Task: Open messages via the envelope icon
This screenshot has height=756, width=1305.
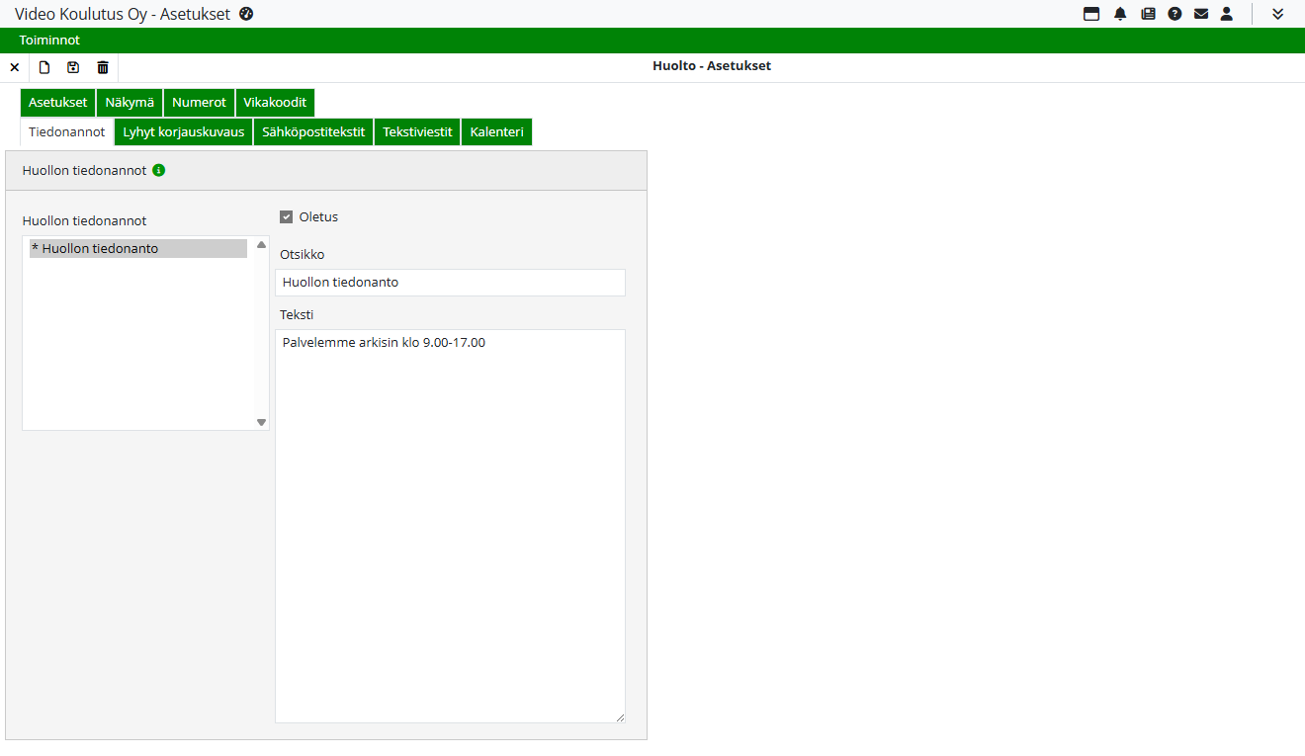Action: (1201, 14)
